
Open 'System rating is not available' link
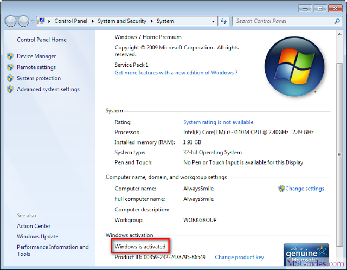pos(218,122)
